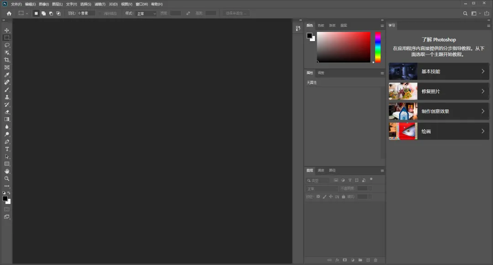Image resolution: width=493 pixels, height=265 pixels.
Task: Select the Eraser tool
Action: (x=6, y=112)
